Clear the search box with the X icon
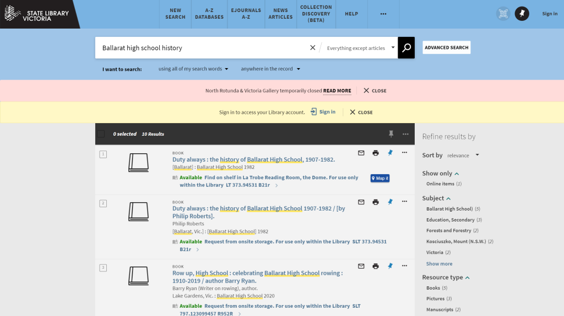Image resolution: width=564 pixels, height=316 pixels. click(313, 48)
